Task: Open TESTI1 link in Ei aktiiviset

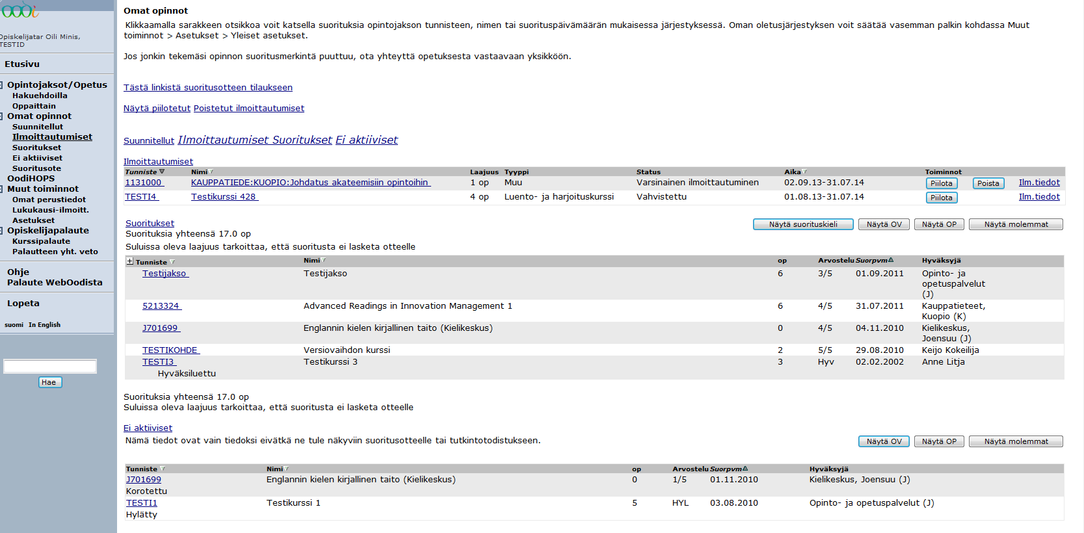Action: 142,503
